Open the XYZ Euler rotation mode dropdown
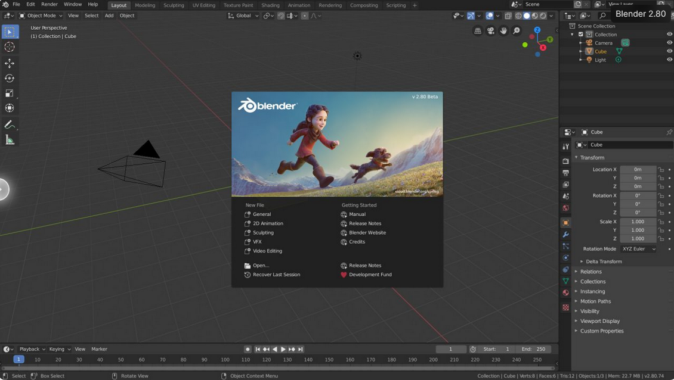674x380 pixels. pos(638,249)
